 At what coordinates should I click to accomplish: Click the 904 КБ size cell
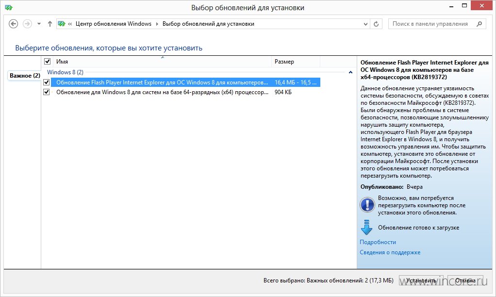(x=283, y=92)
